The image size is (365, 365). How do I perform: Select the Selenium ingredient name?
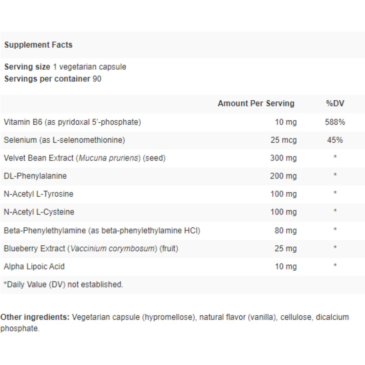pos(64,140)
